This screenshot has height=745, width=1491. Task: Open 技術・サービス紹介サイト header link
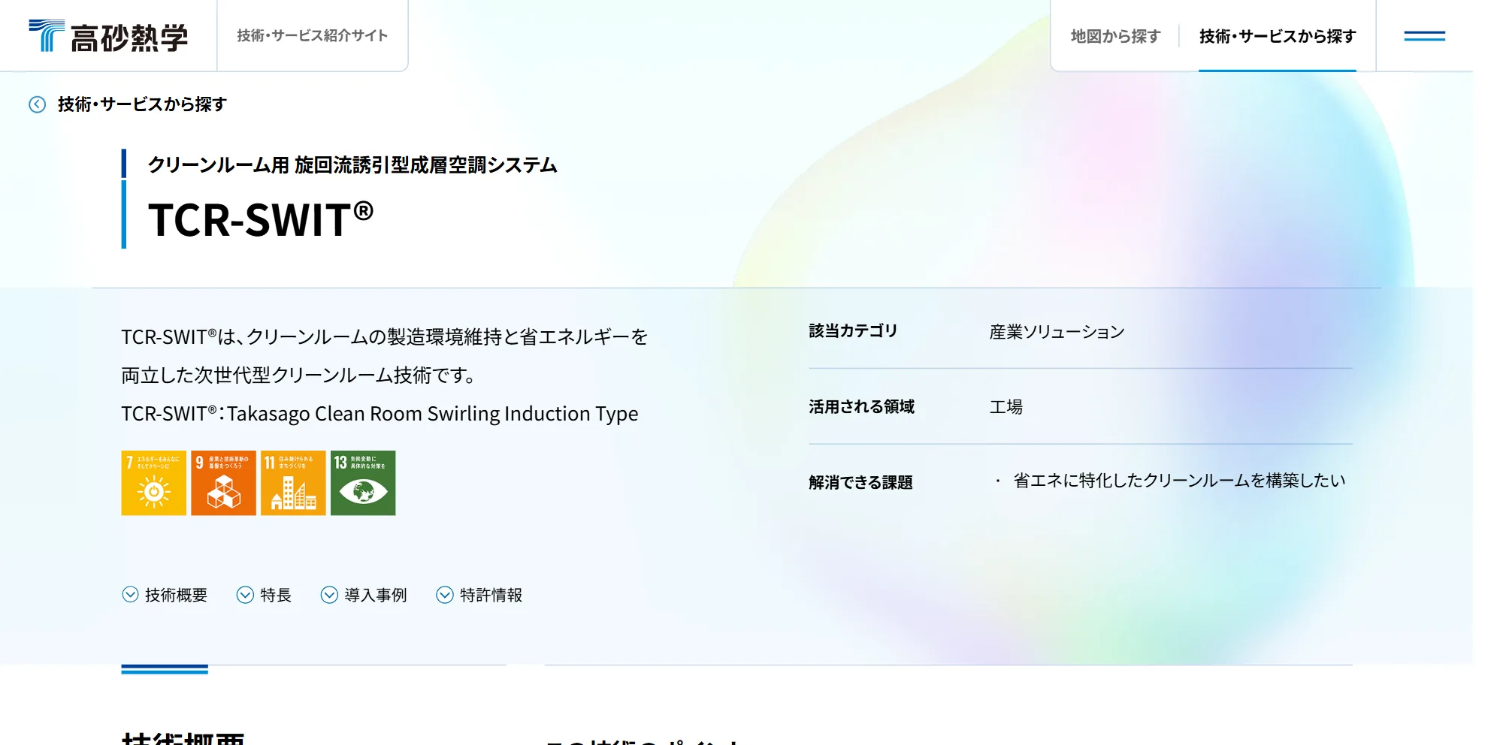[x=313, y=36]
